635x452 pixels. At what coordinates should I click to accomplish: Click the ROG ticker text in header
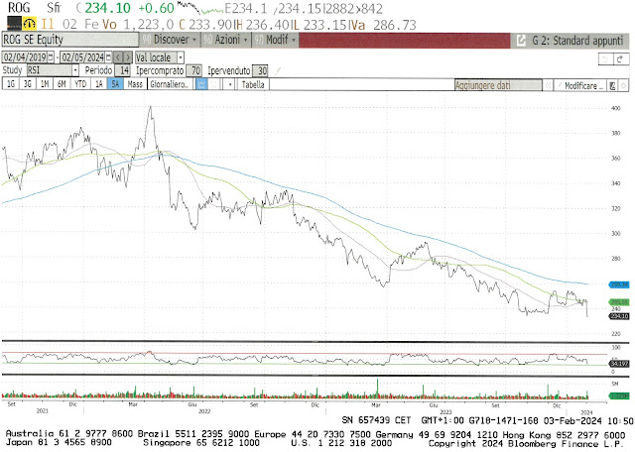coord(19,7)
